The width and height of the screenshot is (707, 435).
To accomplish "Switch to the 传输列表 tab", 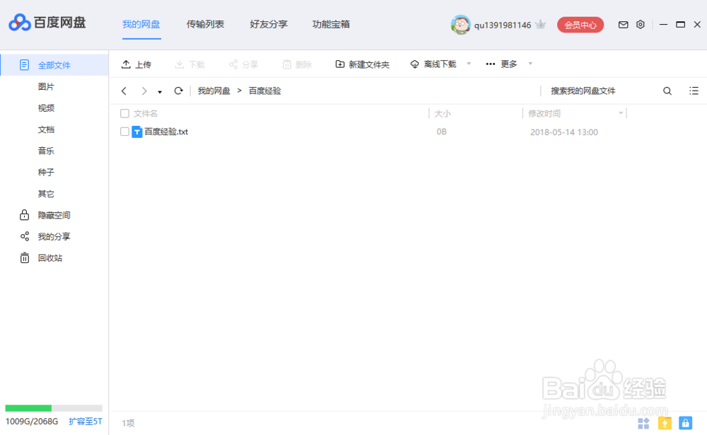I will pyautogui.click(x=205, y=24).
